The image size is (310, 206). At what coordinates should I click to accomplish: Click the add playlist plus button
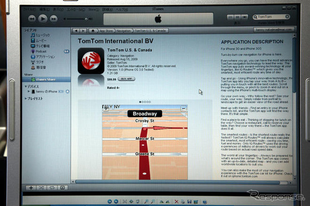point(31,188)
